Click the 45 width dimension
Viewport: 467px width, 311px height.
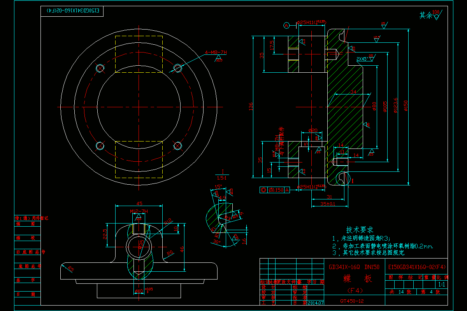click(139, 203)
